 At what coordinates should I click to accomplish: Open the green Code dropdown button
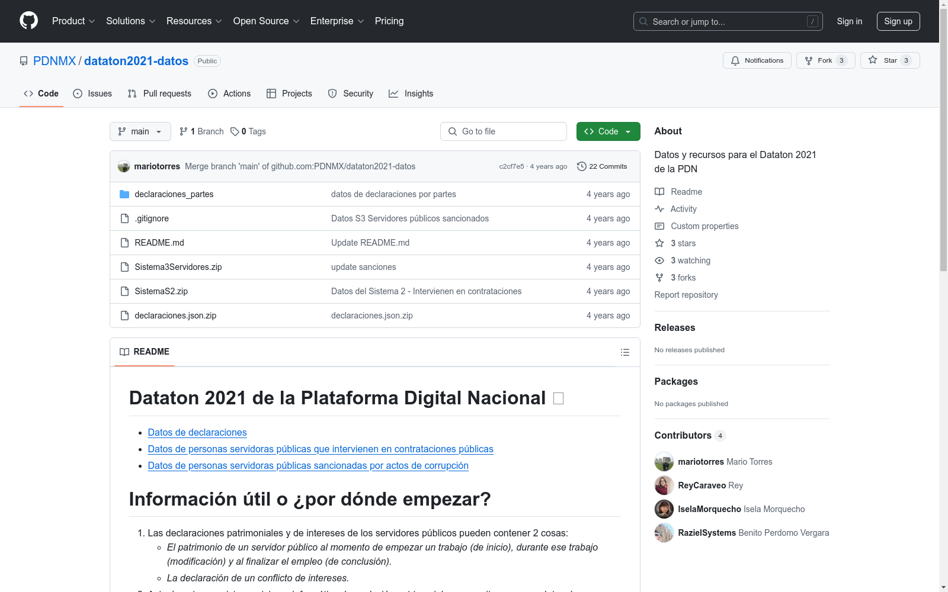(608, 131)
